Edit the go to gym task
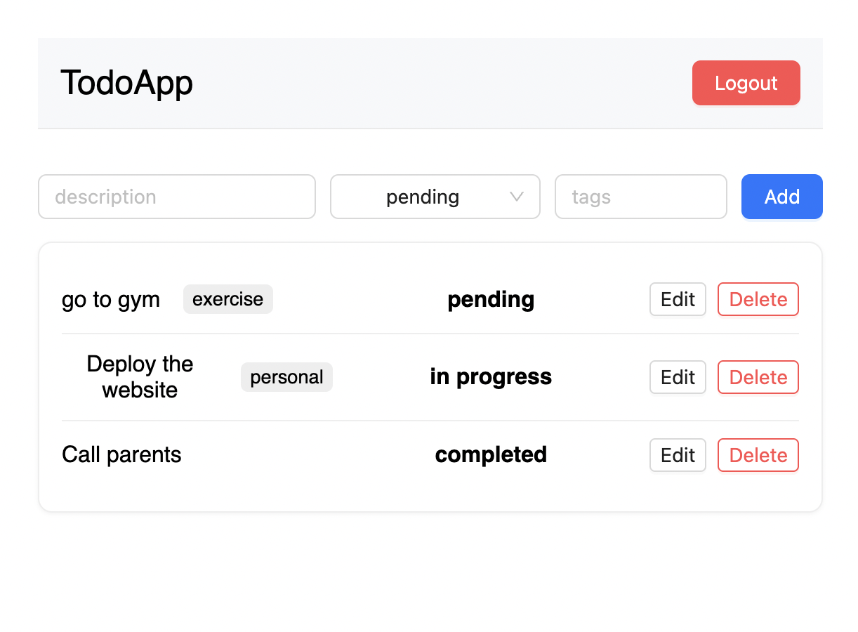 [x=678, y=299]
